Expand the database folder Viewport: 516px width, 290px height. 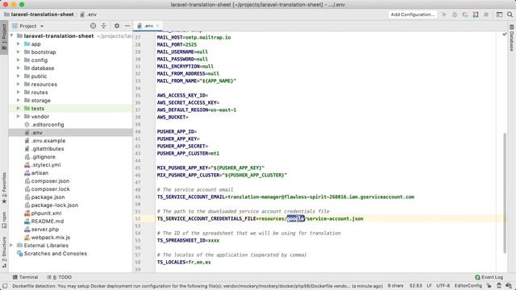[x=19, y=68]
